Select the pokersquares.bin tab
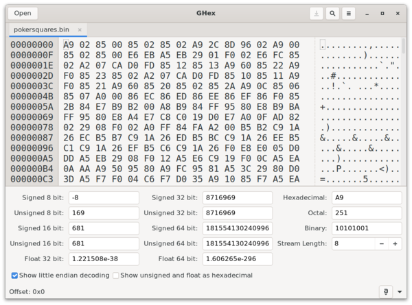The height and width of the screenshot is (305, 412). 41,30
